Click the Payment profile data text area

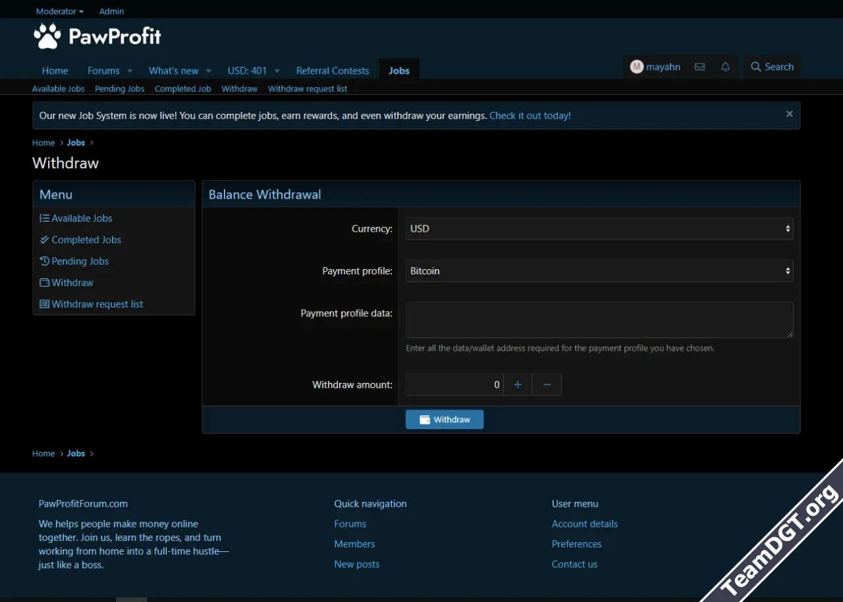point(599,320)
